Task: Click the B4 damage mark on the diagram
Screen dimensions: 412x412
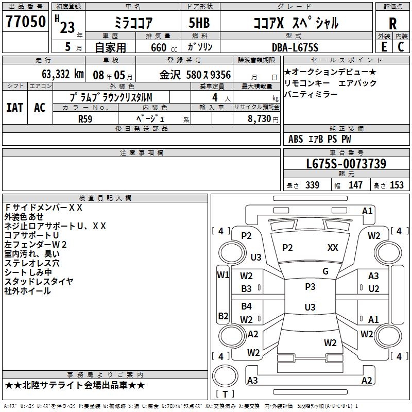Action: tap(247, 306)
